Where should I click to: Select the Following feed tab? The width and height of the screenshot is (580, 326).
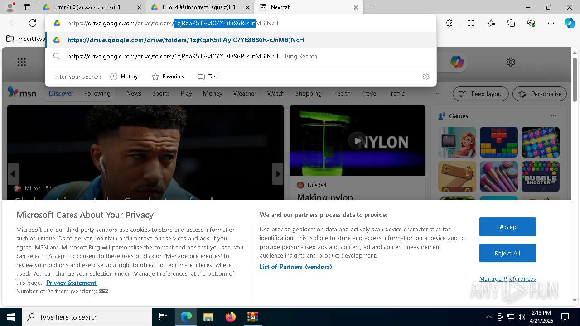pos(97,93)
